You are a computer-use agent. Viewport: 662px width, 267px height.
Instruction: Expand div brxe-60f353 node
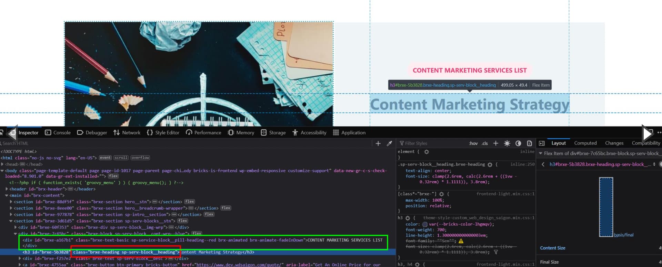pos(16,227)
